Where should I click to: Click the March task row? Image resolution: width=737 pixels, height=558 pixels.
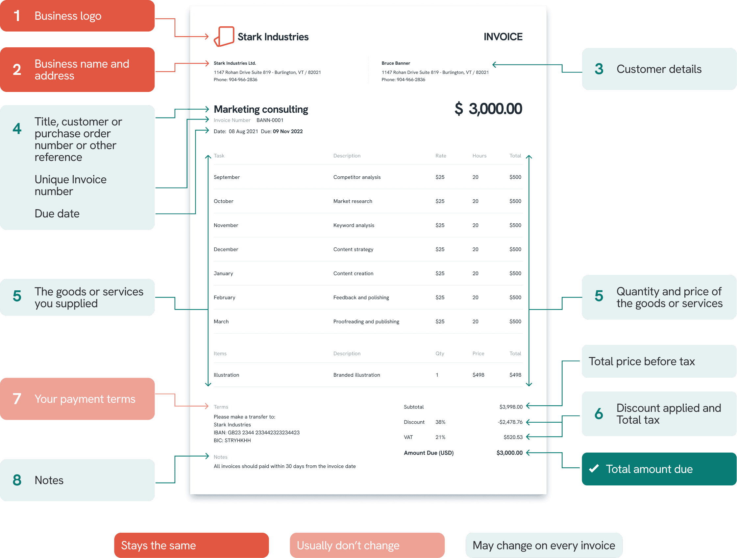coord(368,322)
